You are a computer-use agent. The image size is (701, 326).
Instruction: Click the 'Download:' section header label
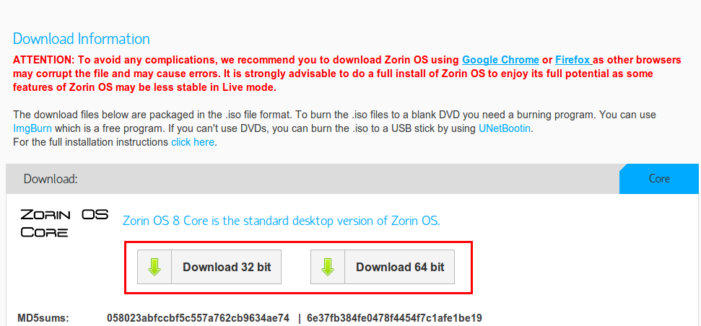tap(51, 179)
